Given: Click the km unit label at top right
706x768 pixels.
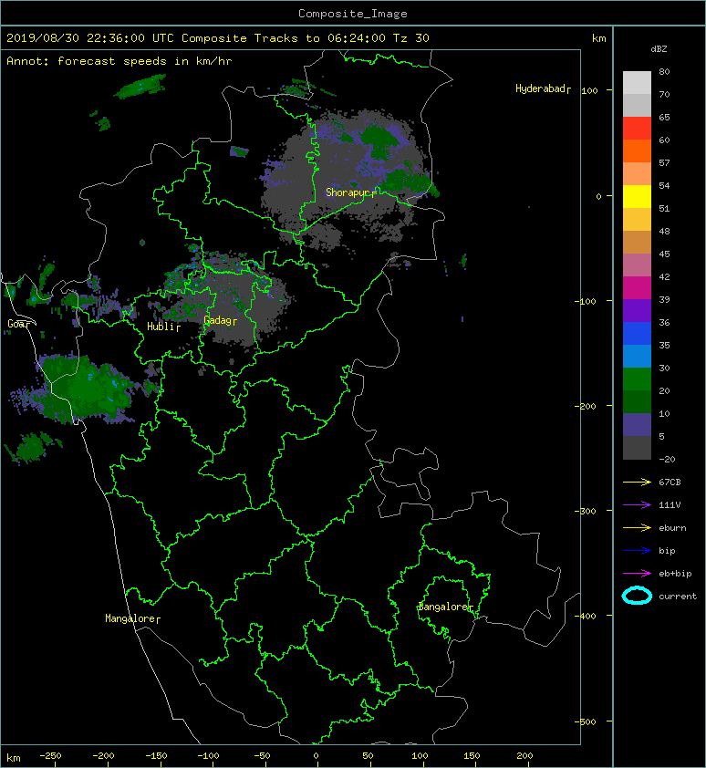Looking at the screenshot, I should (x=598, y=38).
